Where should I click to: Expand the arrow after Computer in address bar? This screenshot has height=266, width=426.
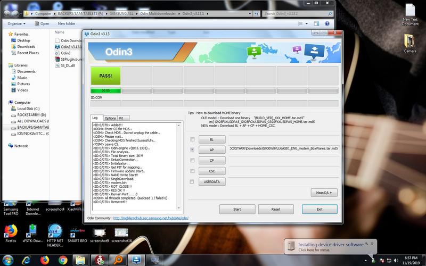(x=54, y=14)
